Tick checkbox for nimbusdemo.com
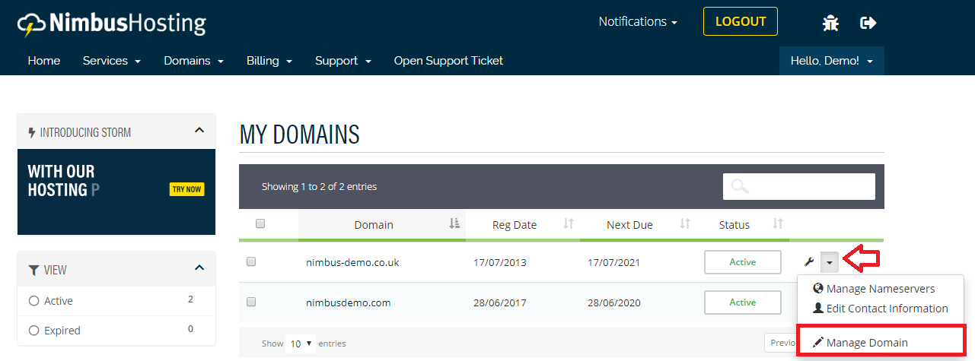Viewport: 975px width, 361px height. tap(251, 302)
